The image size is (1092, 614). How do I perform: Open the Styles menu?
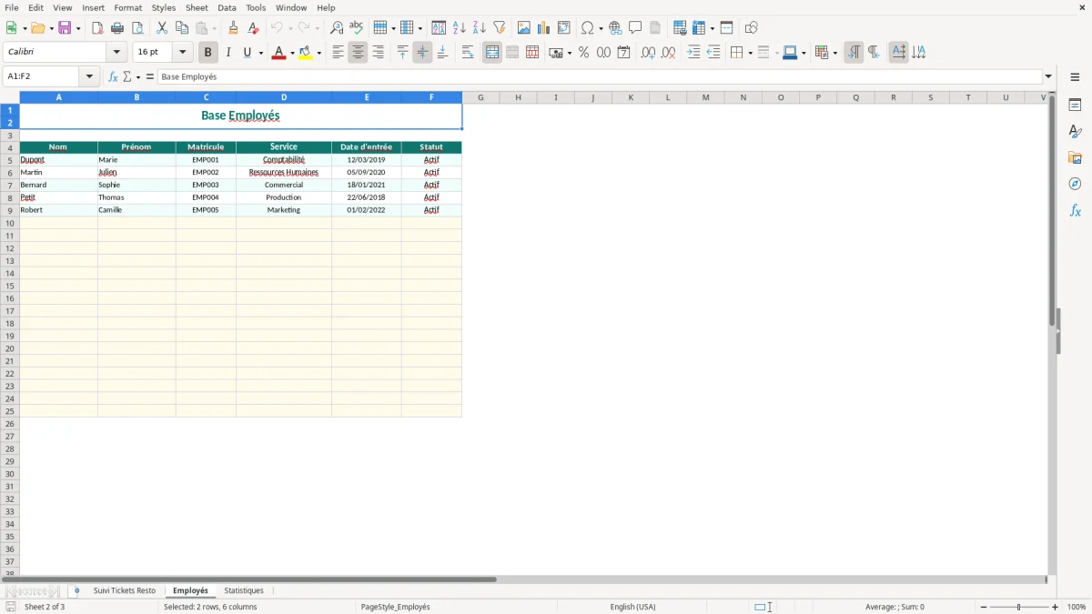(x=164, y=7)
